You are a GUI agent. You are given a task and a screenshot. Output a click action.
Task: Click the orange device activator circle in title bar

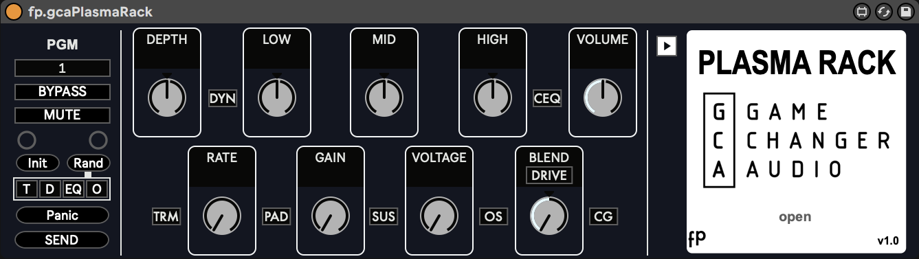point(13,12)
